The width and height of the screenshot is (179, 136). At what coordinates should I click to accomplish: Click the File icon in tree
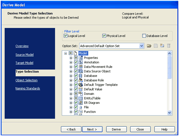pyautogui.click(x=81, y=107)
